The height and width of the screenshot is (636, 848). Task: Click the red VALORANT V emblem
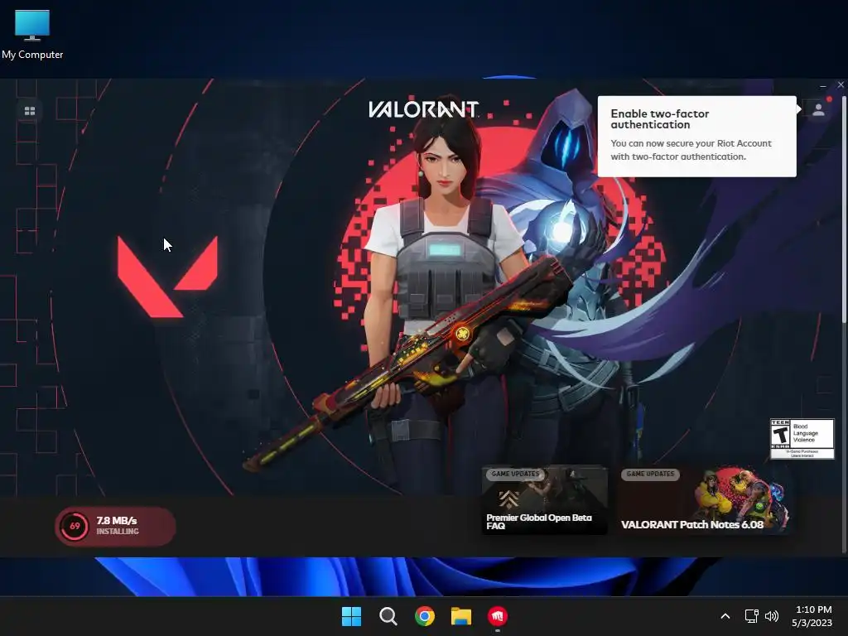coord(167,277)
